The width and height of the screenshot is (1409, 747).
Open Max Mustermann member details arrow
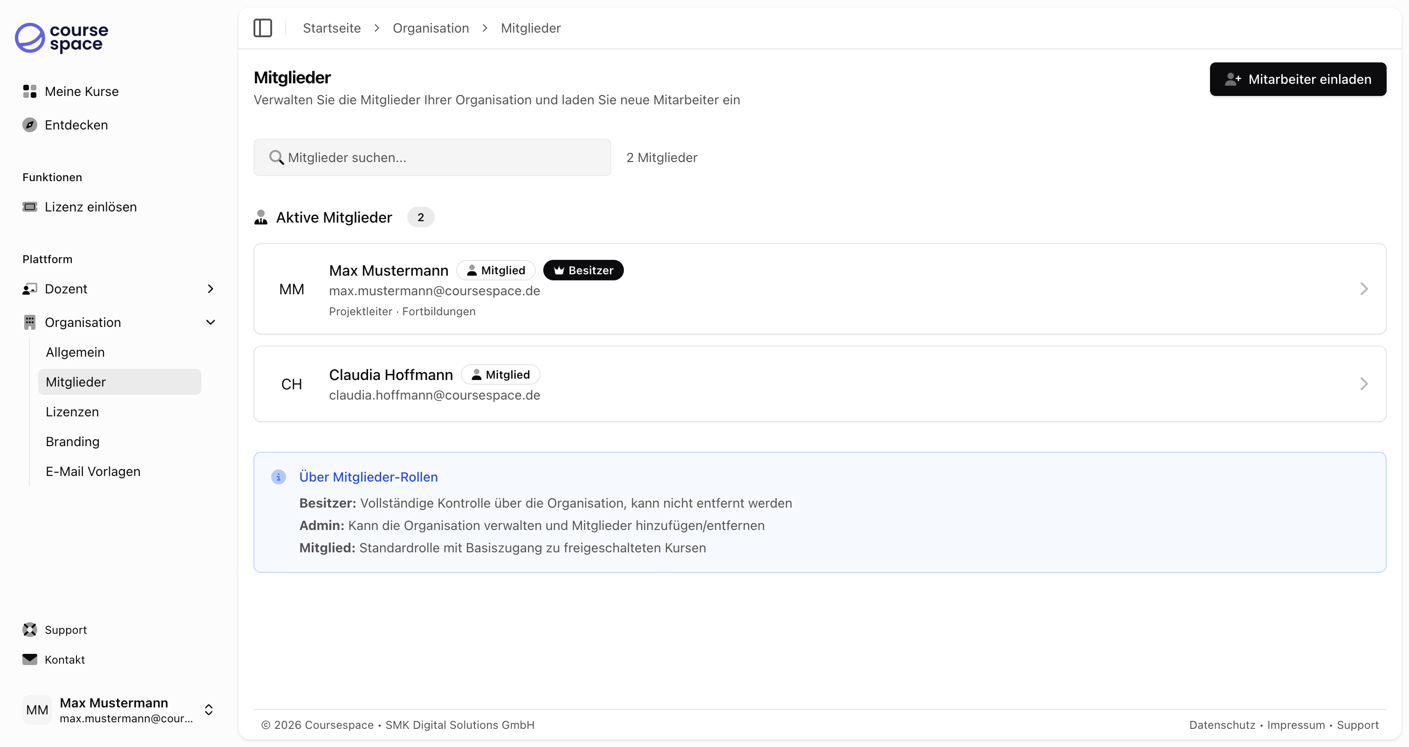click(x=1364, y=289)
